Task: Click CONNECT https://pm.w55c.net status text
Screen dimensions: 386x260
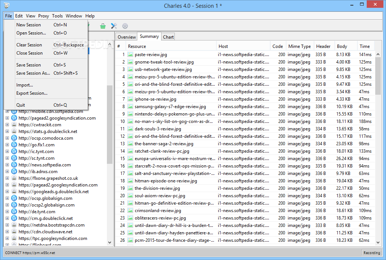Action: tap(30, 253)
